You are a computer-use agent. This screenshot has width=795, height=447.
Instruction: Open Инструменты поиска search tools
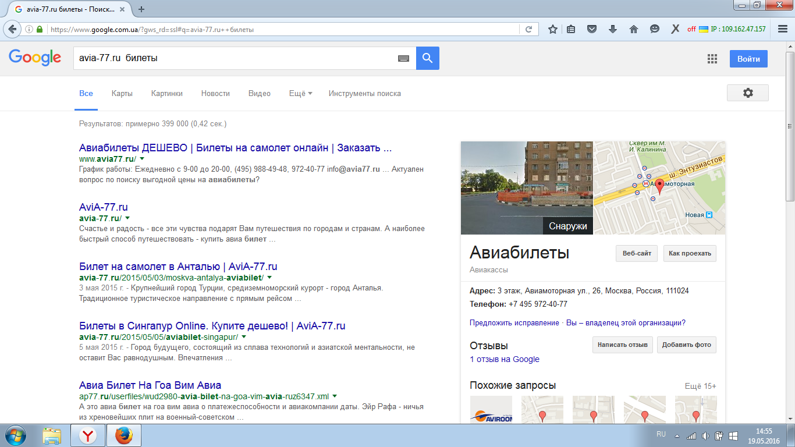[365, 93]
